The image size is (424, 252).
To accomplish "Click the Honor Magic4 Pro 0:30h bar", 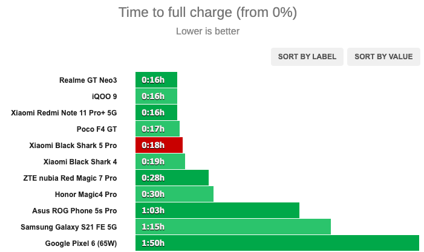I will click(174, 194).
